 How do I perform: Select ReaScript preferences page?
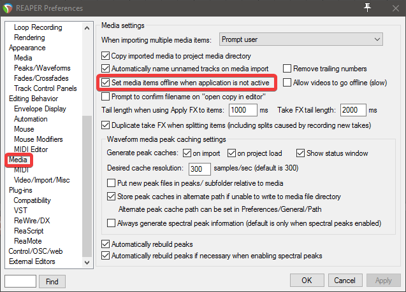(x=29, y=231)
